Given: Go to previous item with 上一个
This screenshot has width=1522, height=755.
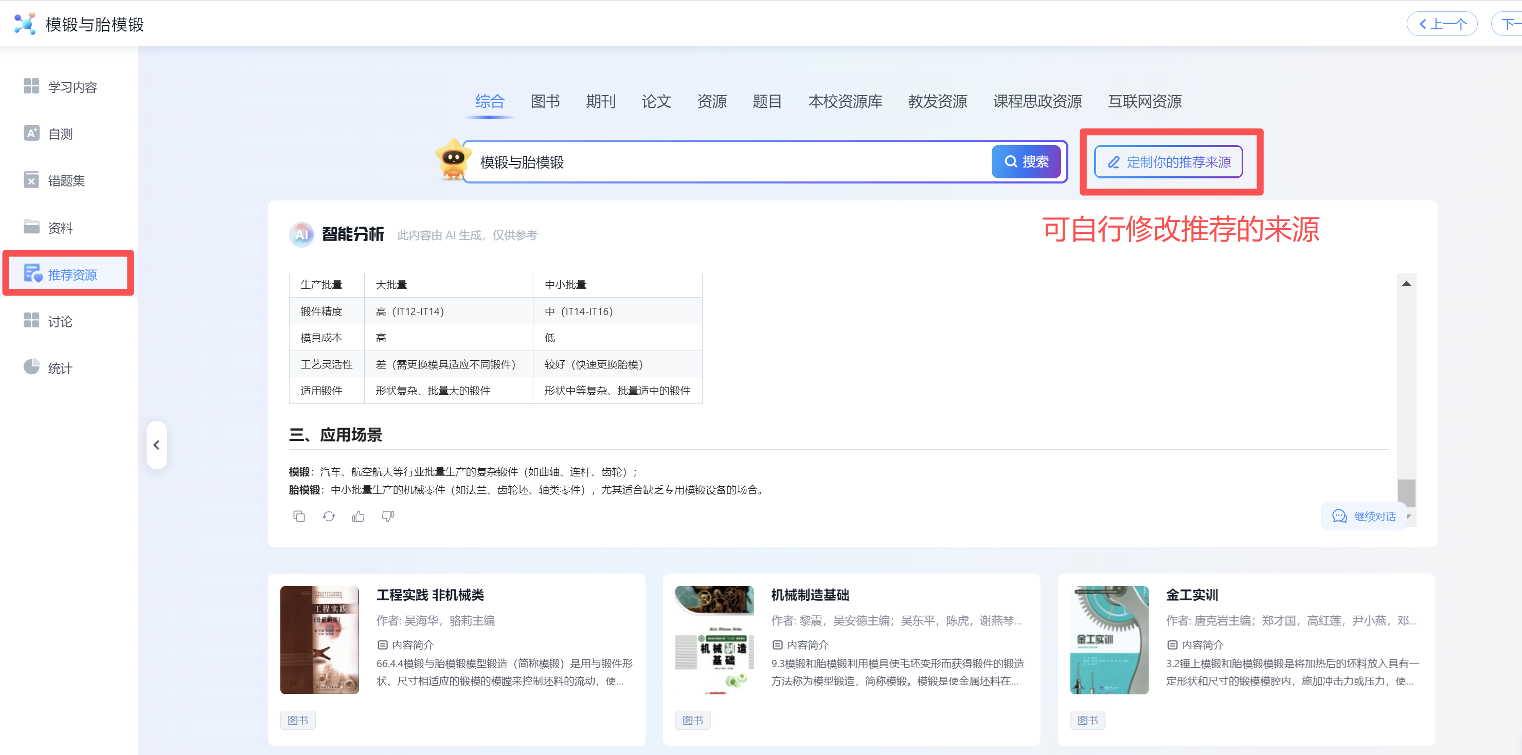Looking at the screenshot, I should [1442, 24].
